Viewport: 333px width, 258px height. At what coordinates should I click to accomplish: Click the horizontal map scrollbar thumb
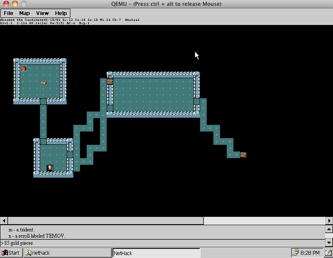coord(106,221)
